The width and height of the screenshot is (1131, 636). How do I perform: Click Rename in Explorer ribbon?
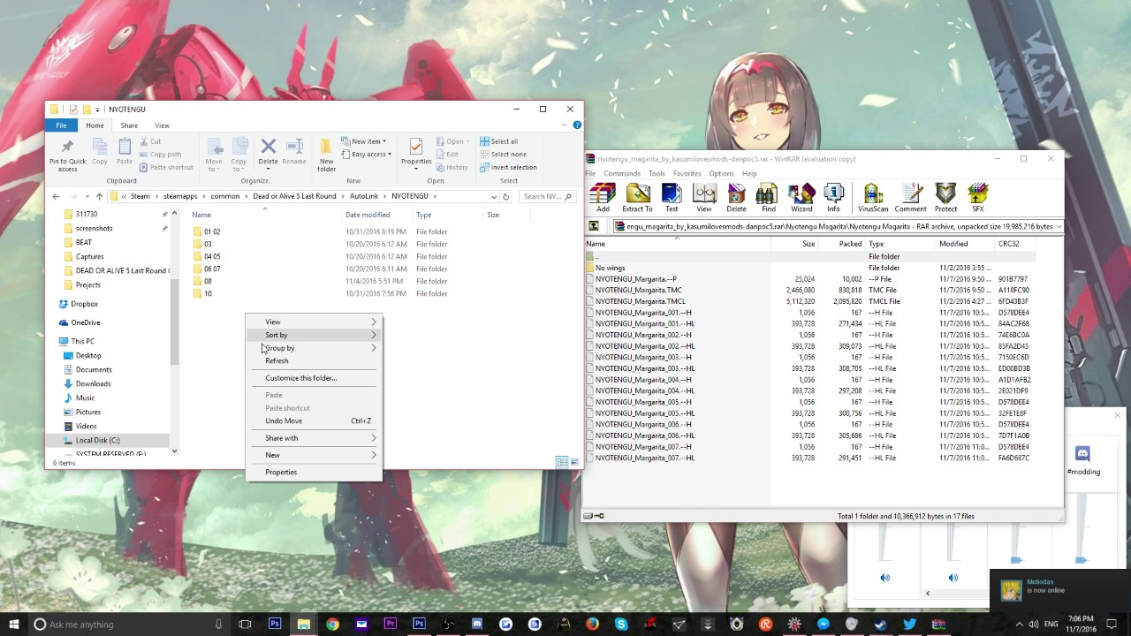(294, 152)
